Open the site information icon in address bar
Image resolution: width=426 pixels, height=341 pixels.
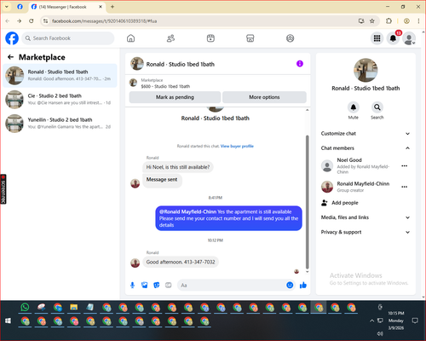(x=45, y=21)
